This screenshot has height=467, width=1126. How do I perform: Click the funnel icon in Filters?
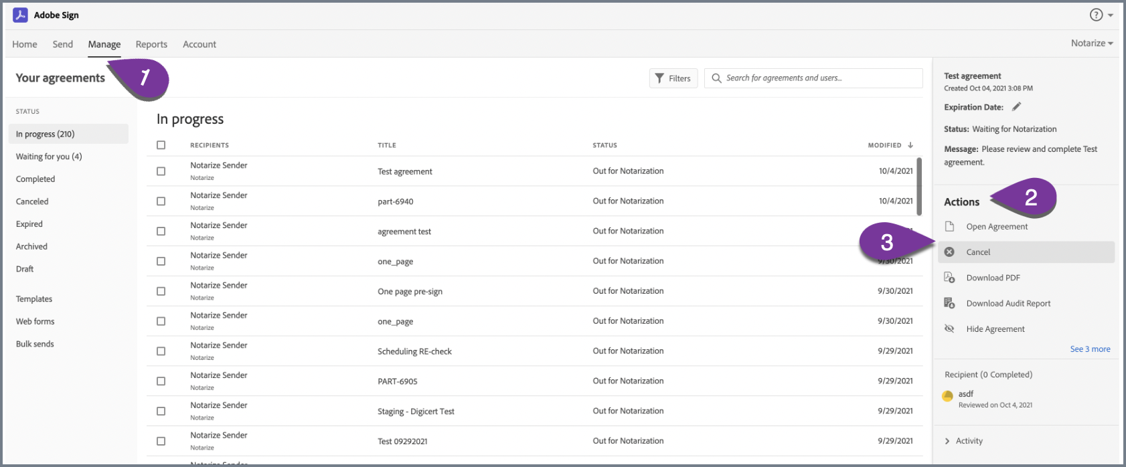pos(659,78)
